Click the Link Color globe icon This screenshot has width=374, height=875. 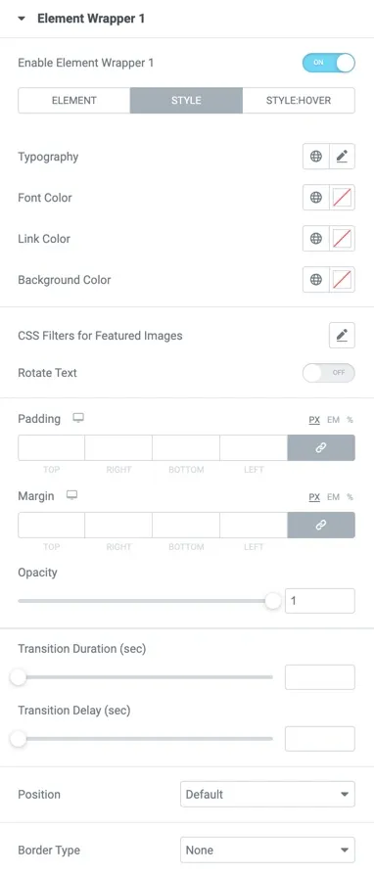click(316, 239)
